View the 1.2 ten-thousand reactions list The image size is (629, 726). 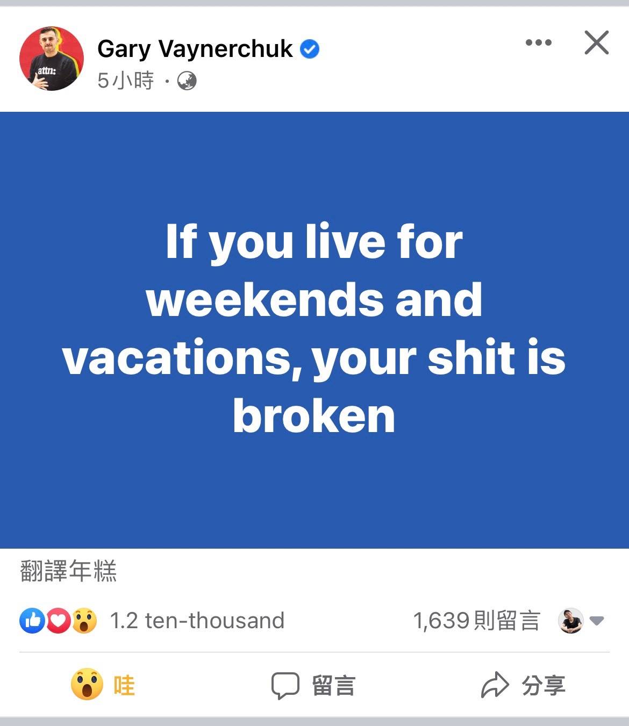[x=197, y=621]
